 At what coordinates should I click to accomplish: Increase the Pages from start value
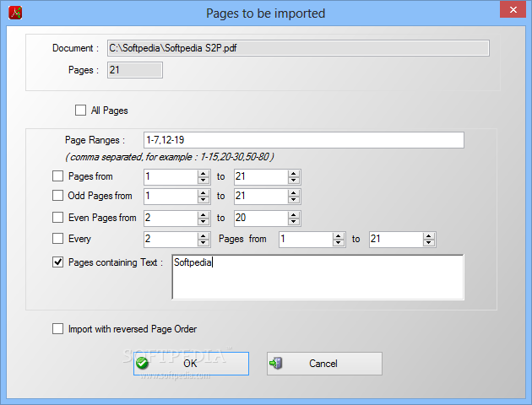204,174
